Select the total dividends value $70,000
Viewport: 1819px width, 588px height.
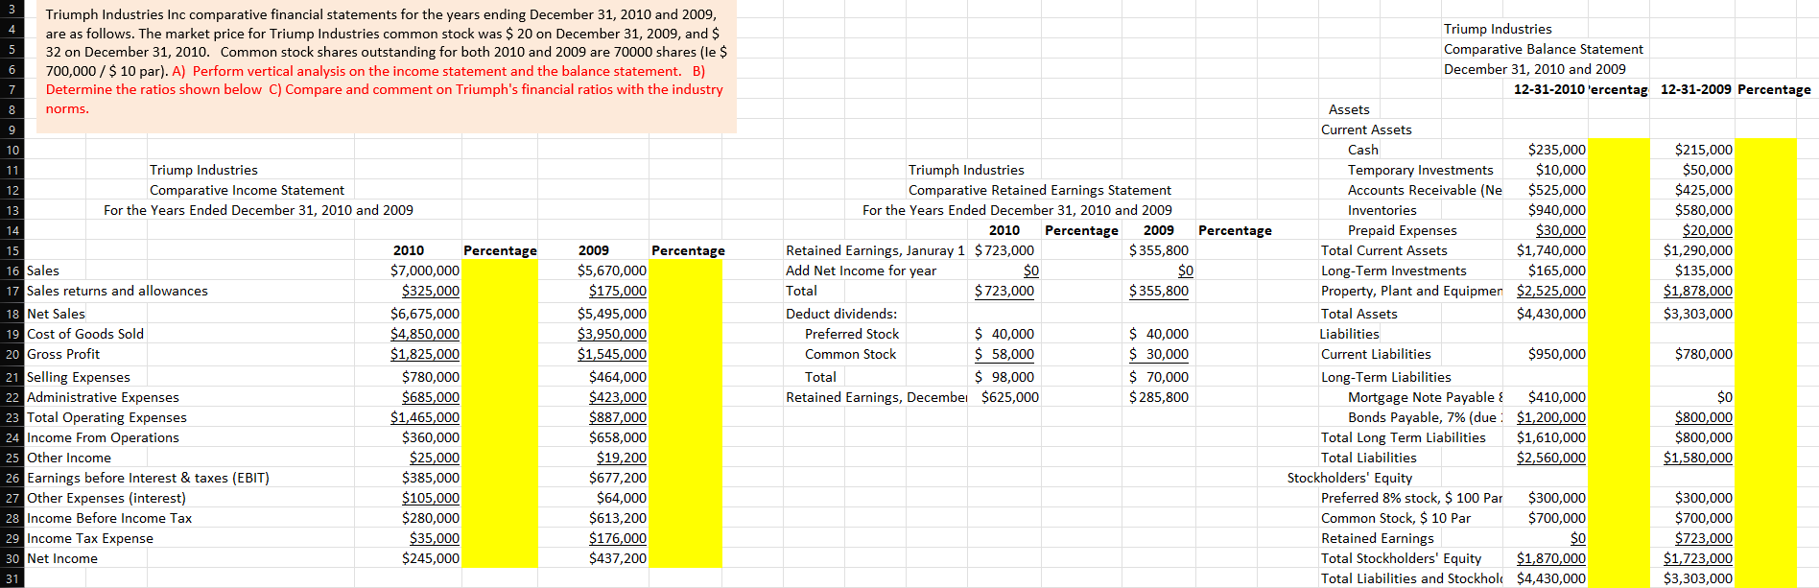point(1158,377)
